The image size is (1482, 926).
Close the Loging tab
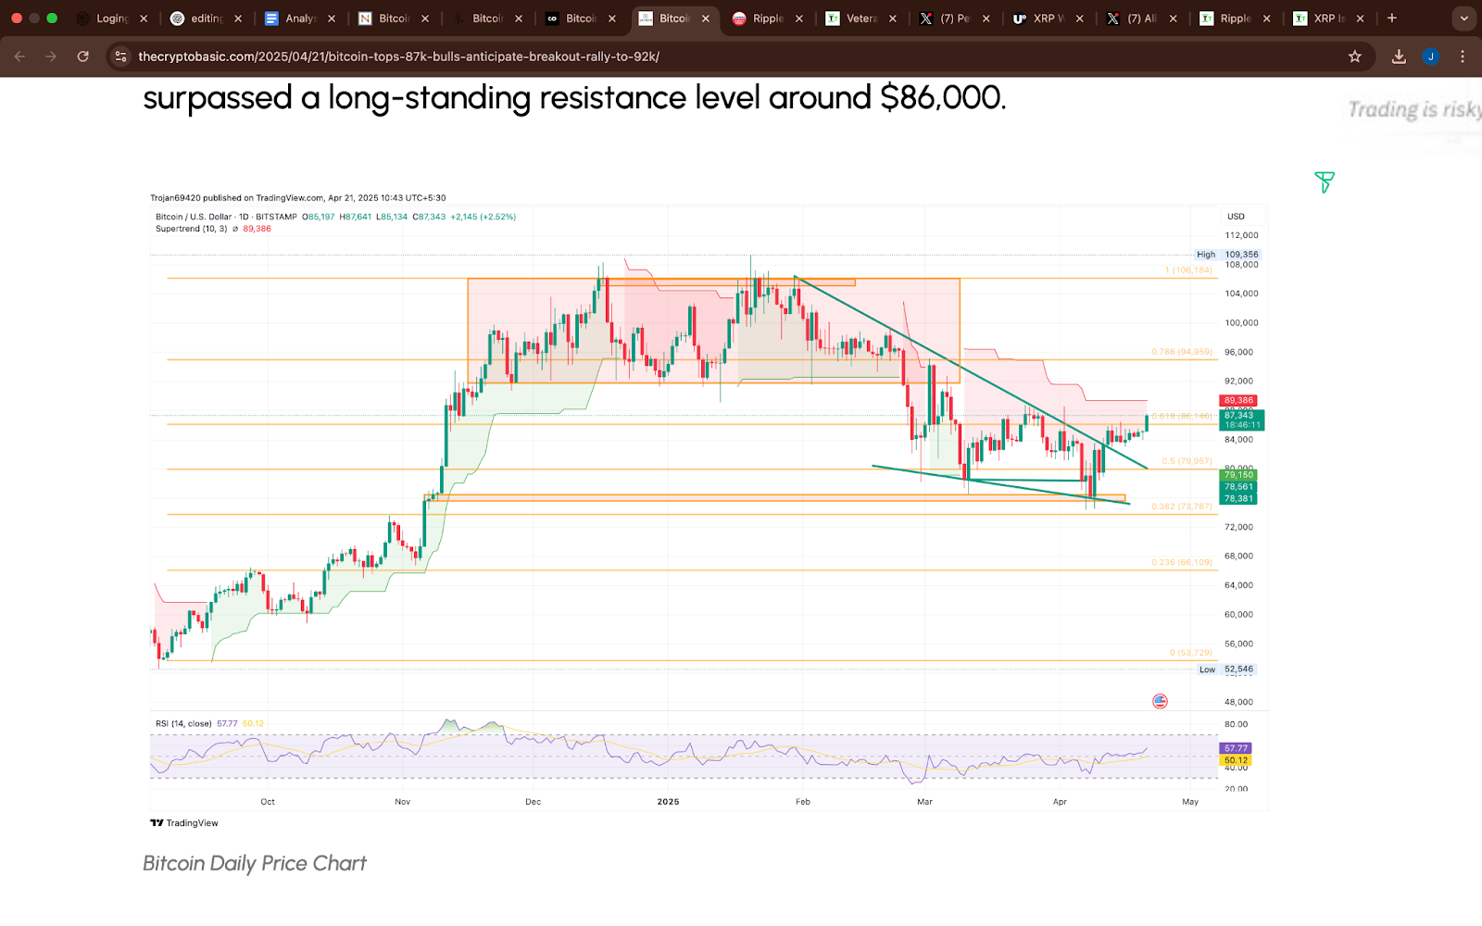tap(144, 18)
